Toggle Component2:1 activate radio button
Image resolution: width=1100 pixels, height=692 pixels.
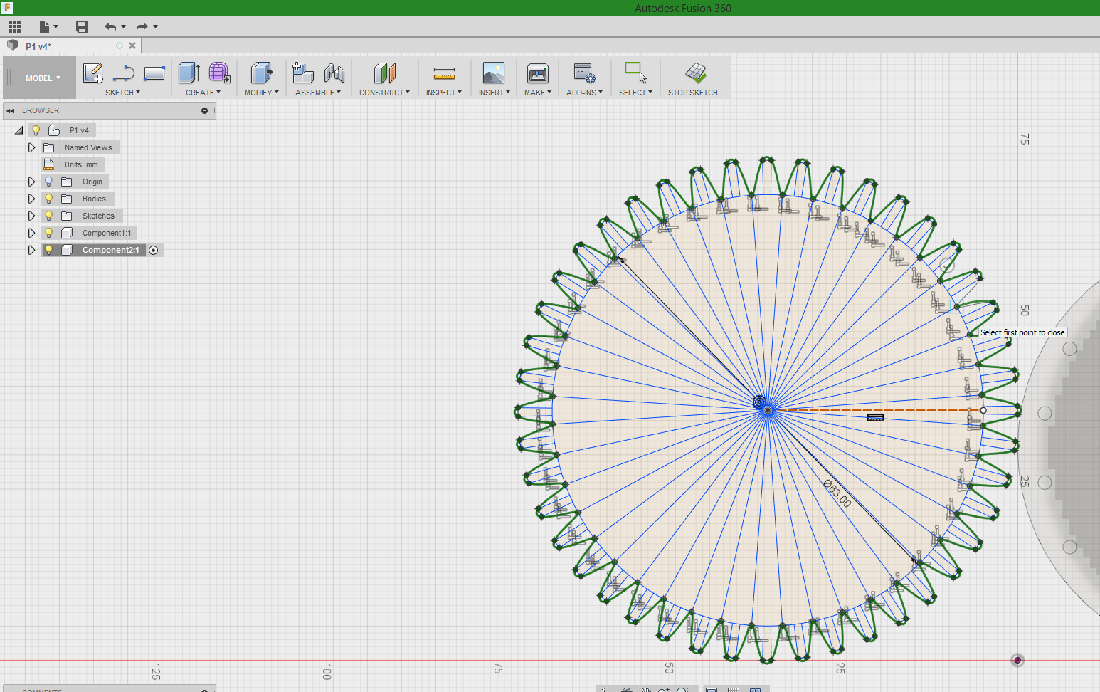[153, 250]
